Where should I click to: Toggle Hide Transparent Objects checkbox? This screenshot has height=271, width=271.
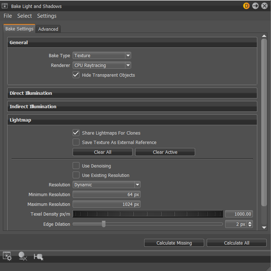76,75
